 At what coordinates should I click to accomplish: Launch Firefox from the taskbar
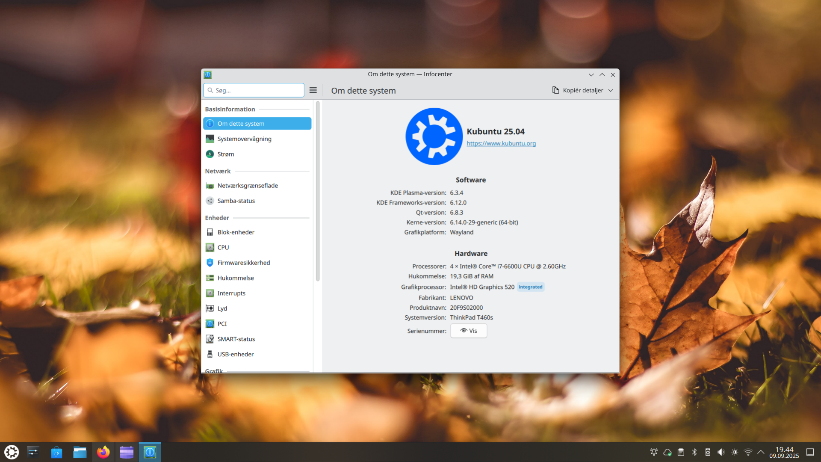103,452
